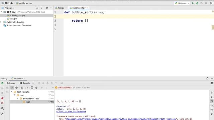Viewport: 214px width, 120px height.
Task: Stop the running process in top toolbar
Action: pos(206,3)
